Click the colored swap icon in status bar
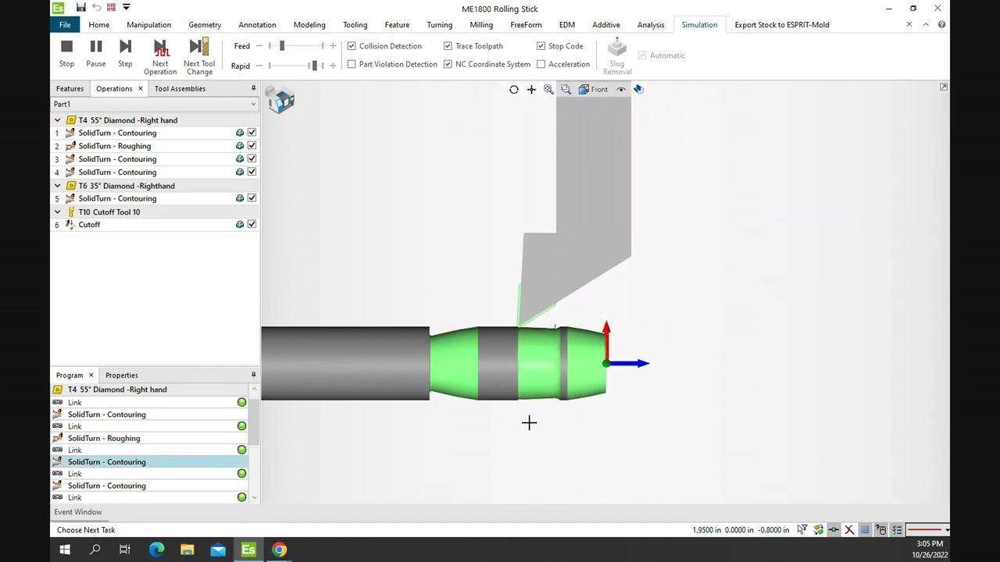Screen dimensions: 1000x562 (x=818, y=530)
